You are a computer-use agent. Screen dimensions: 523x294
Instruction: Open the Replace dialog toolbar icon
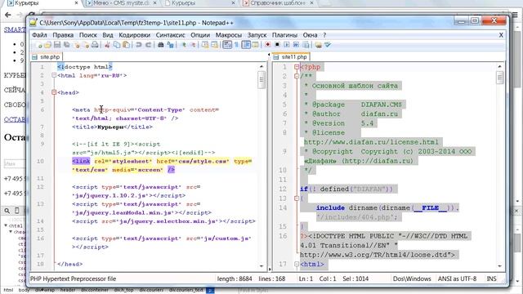tap(170, 45)
